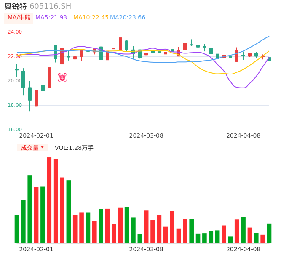Click the 2024-04-08 date under volume chart
Viewport: 289px width, 255px height.
(244, 249)
